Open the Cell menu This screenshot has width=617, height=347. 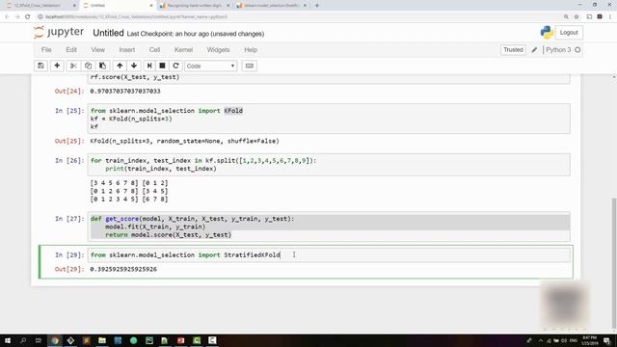click(154, 50)
